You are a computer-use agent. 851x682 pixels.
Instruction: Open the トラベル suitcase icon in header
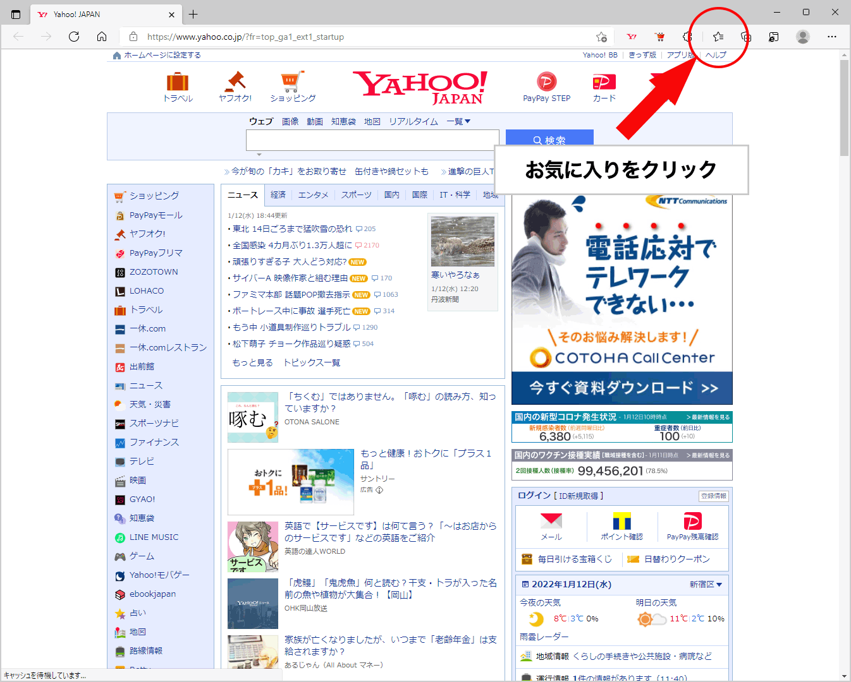click(178, 82)
